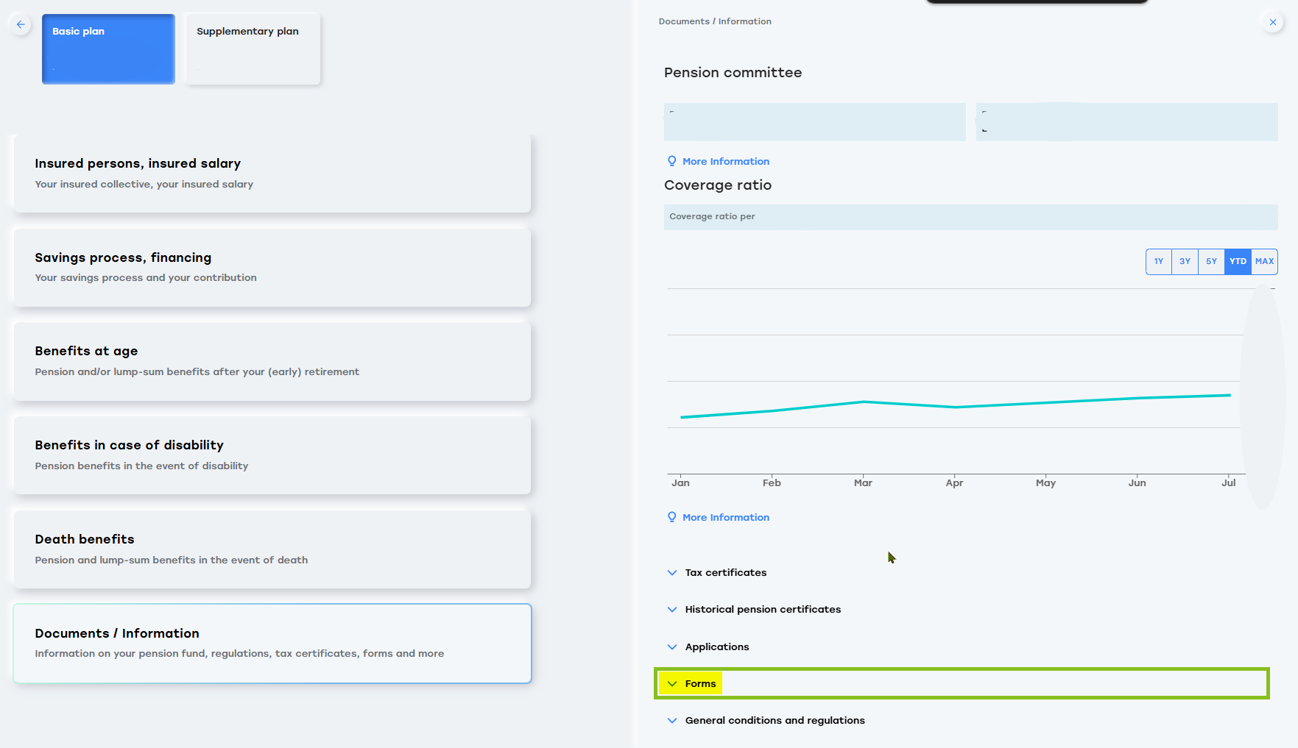The height and width of the screenshot is (748, 1298).
Task: Select the 5Y chart range
Action: pos(1211,261)
